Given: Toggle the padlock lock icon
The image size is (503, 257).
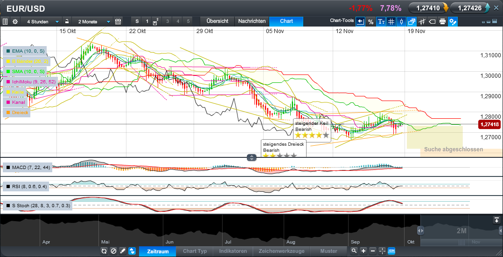Looking at the screenshot, I should point(67,21).
